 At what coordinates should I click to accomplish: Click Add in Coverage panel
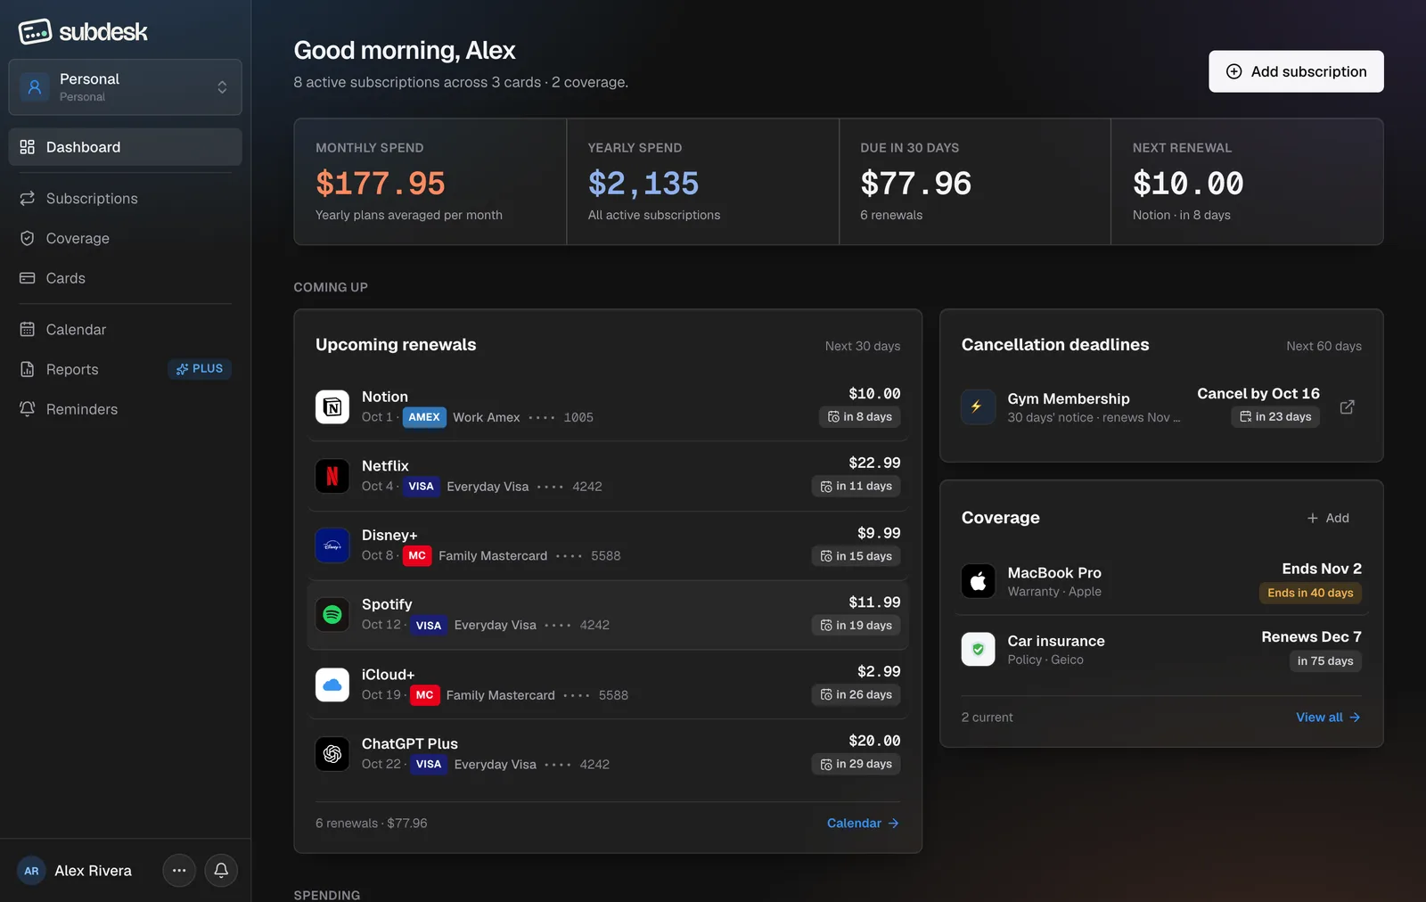1328,518
